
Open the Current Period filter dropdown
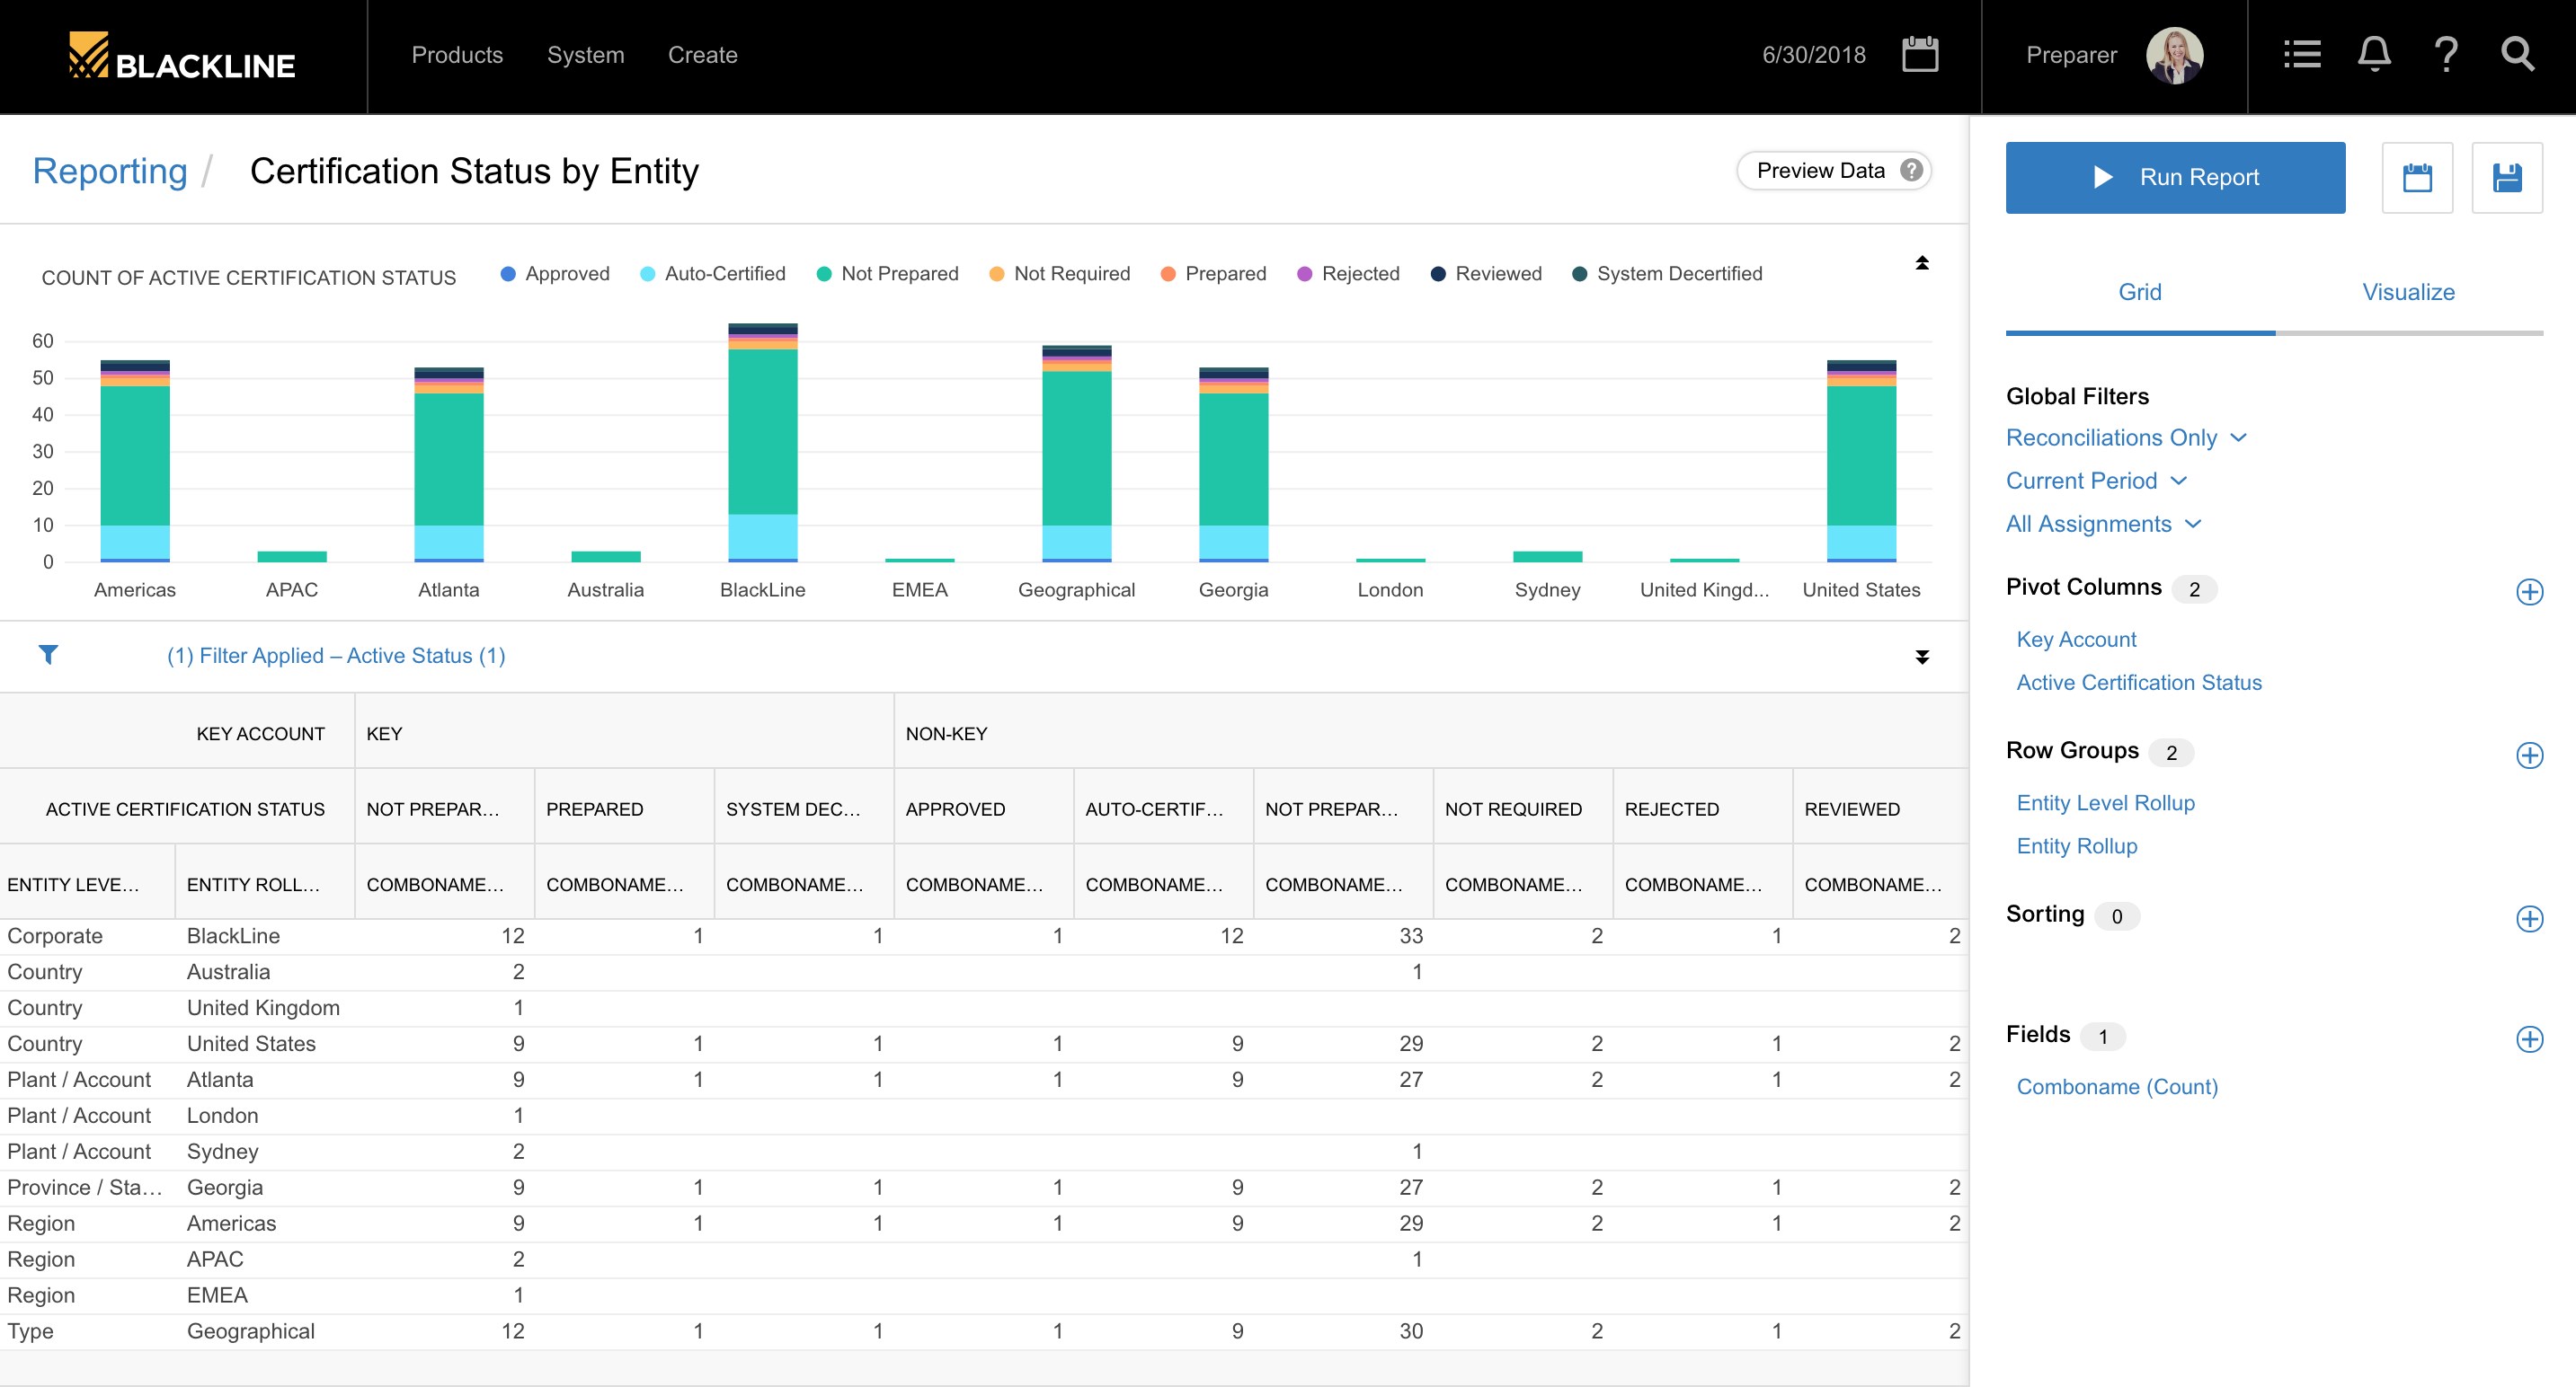click(x=2096, y=481)
